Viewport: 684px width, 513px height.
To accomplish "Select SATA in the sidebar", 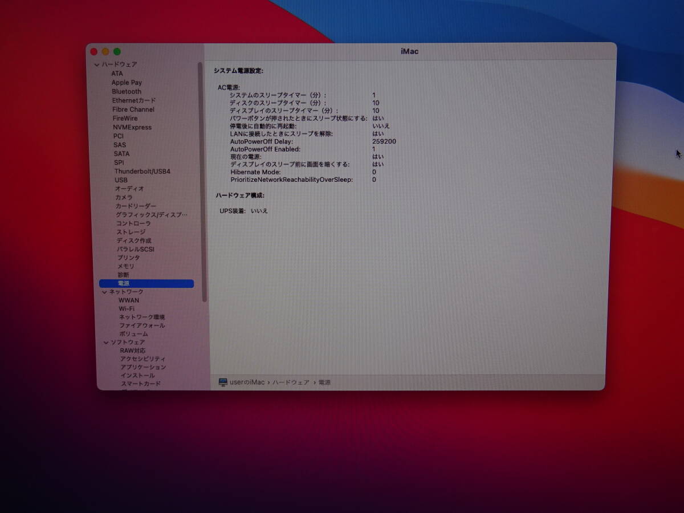I will coord(121,154).
